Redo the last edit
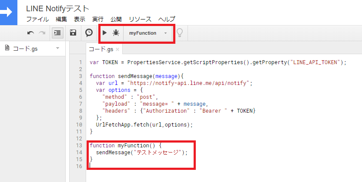 tap(42, 33)
